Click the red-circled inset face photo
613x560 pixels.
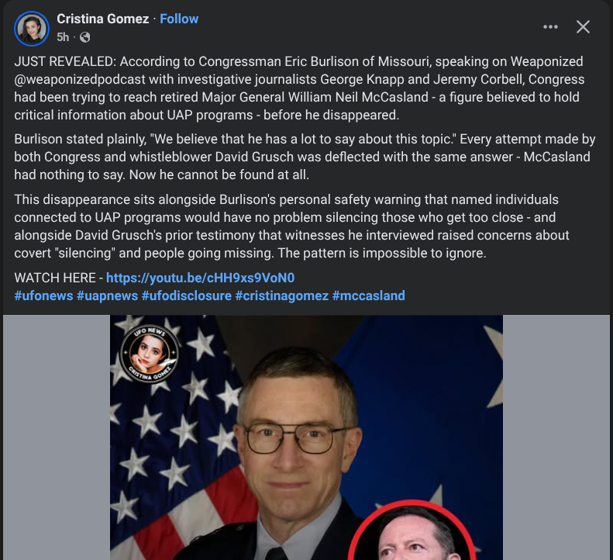[x=412, y=531]
